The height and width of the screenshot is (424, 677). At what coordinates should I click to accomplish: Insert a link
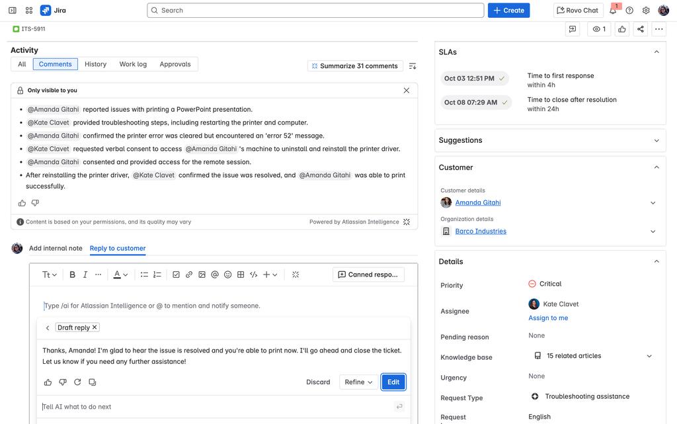click(189, 275)
